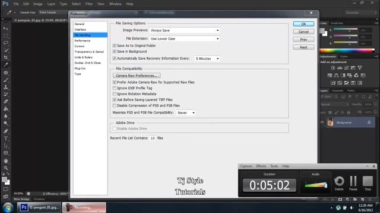Select the Lasso tool
This screenshot has height=213, width=380.
tap(6, 43)
